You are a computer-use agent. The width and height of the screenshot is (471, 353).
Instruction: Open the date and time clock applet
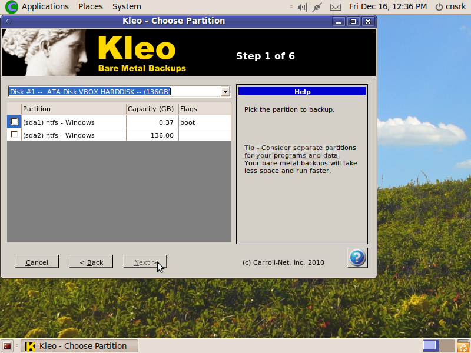click(388, 6)
